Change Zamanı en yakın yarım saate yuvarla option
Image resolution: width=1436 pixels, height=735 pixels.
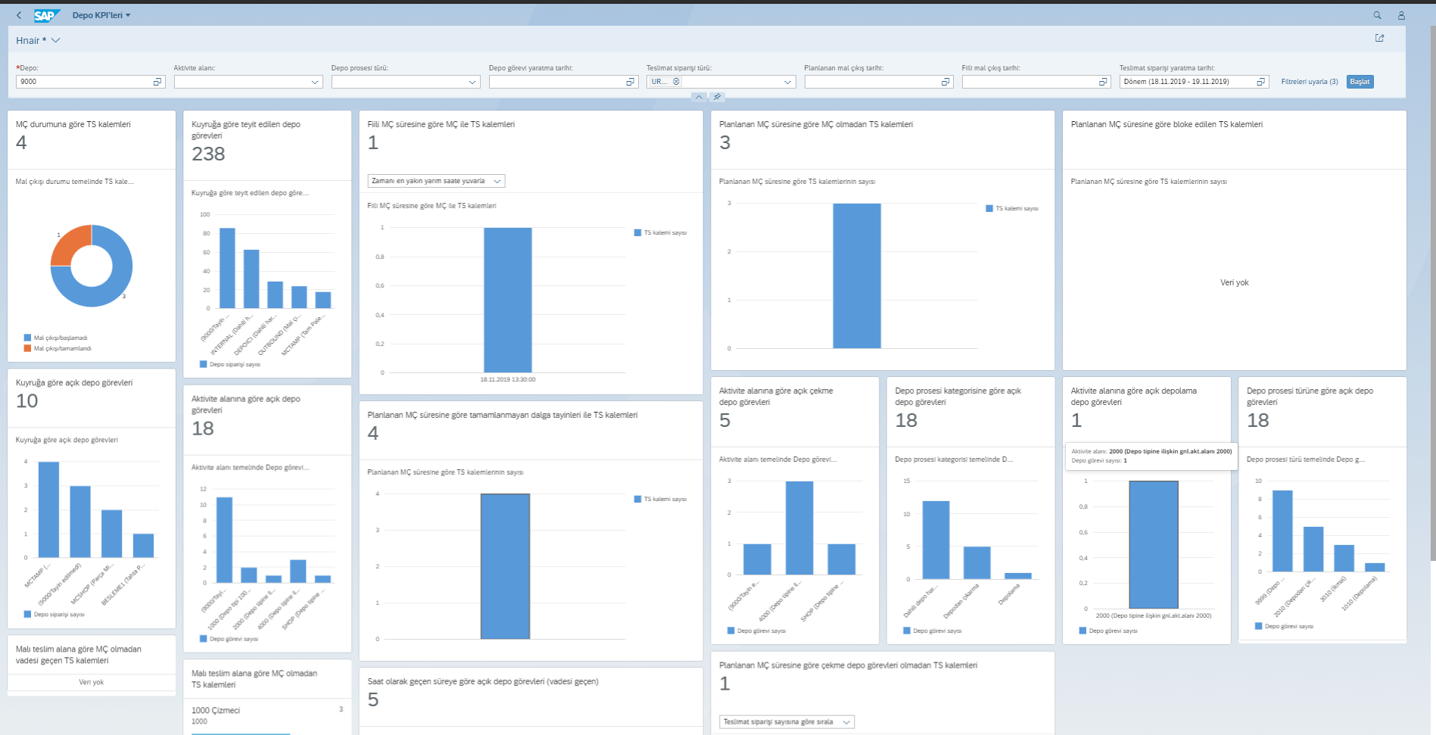(497, 181)
